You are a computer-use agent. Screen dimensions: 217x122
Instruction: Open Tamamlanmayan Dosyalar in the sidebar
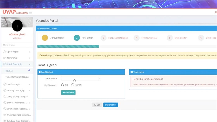tap(17, 77)
